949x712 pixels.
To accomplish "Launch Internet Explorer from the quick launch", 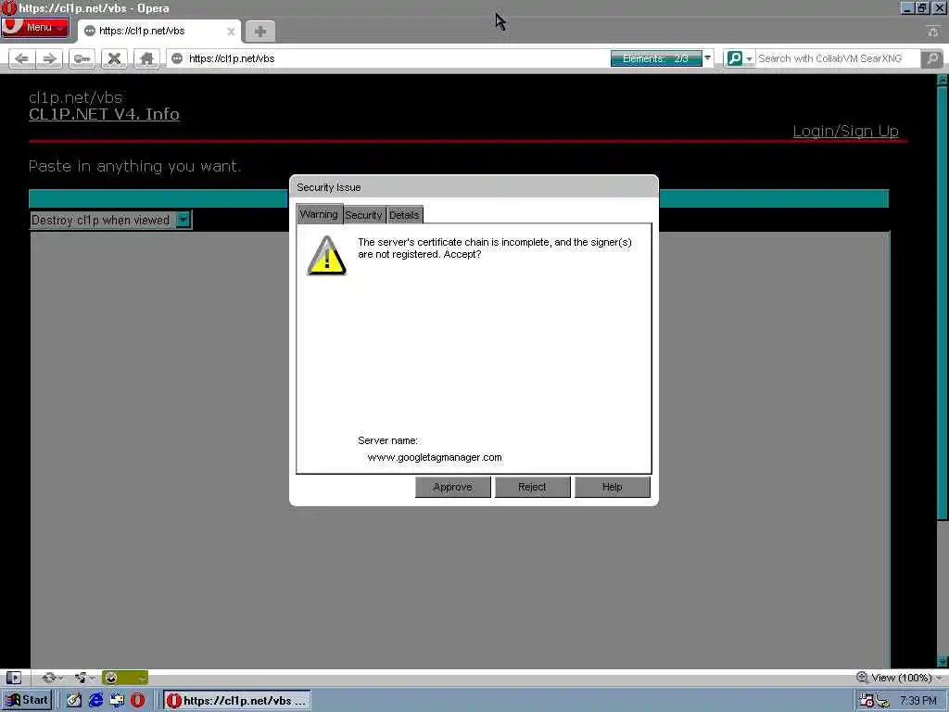I will point(95,700).
